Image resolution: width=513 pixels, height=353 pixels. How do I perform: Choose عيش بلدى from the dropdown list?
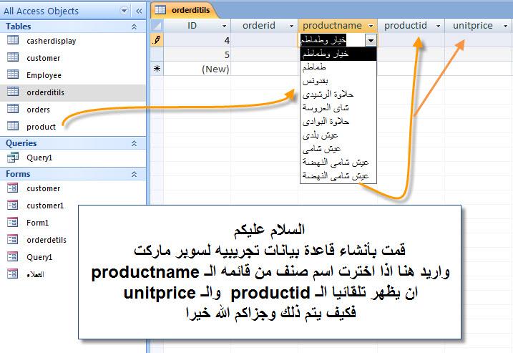tap(338, 135)
